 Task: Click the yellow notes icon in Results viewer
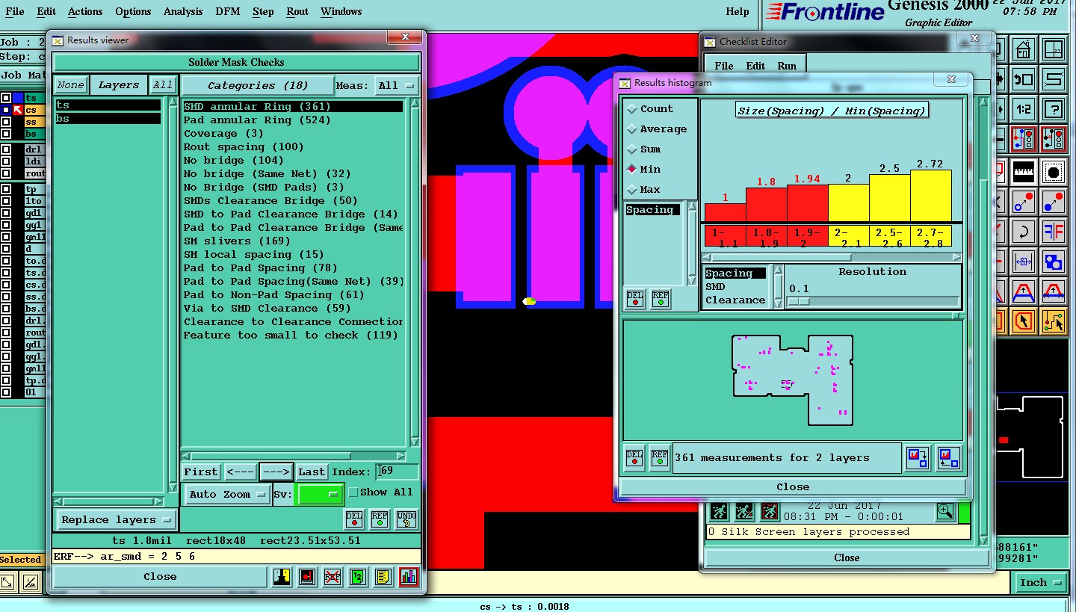click(383, 577)
